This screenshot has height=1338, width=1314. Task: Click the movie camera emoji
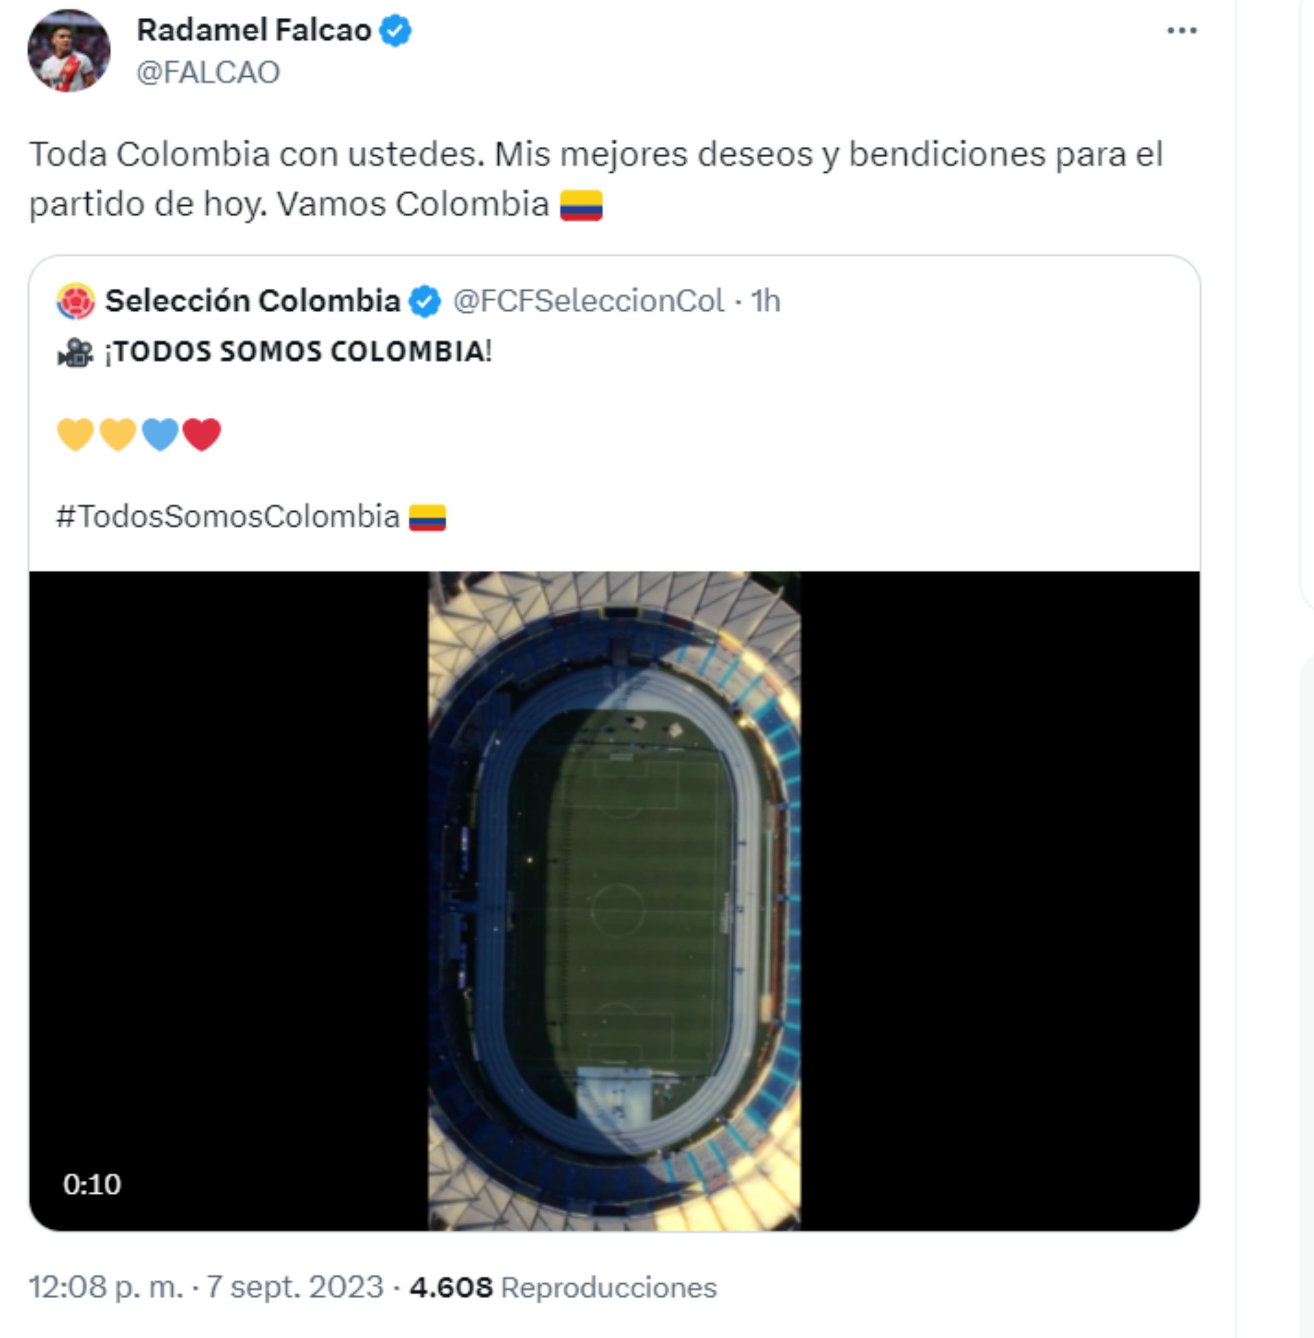point(75,352)
